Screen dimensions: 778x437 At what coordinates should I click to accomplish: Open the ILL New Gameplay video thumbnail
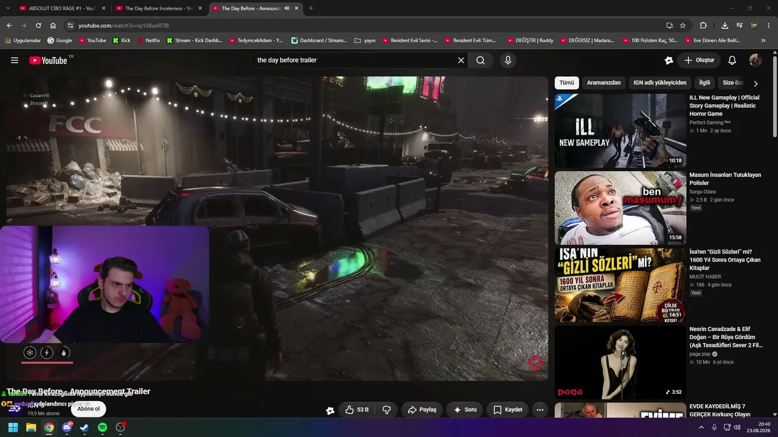coord(620,130)
